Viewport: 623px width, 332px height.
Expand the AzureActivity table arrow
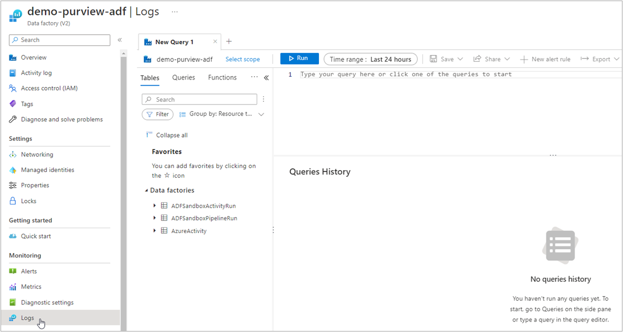tap(155, 230)
